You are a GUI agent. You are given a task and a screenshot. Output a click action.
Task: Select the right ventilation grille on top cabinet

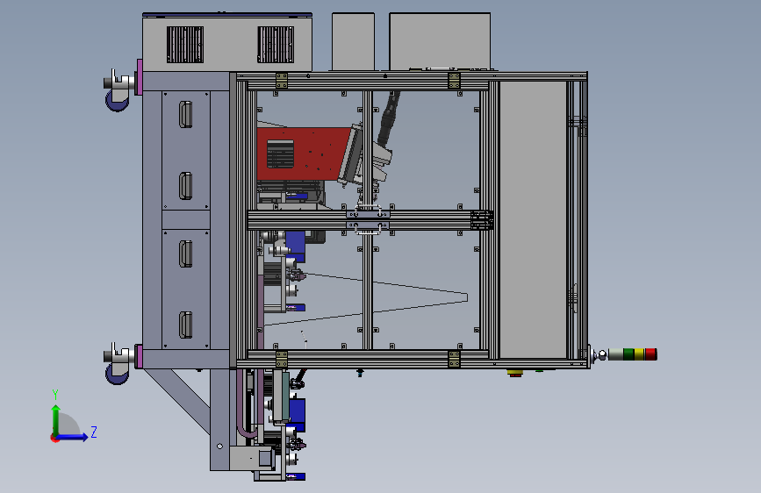[x=276, y=45]
